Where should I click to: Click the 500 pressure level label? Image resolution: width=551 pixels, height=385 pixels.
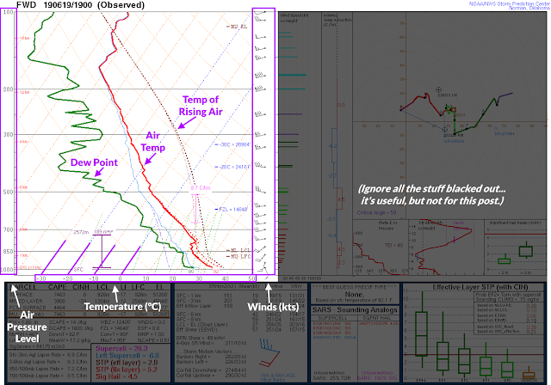click(8, 192)
